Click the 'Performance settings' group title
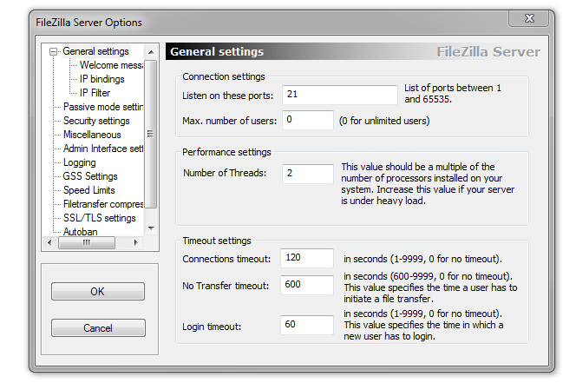Viewport: 576px width, 383px height. (x=226, y=152)
